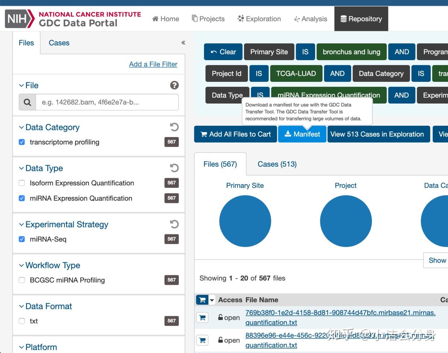The width and height of the screenshot is (448, 353).
Task: Open the Exploration menu item
Action: [259, 19]
